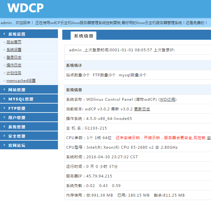Expand the 官网论坛 section arrow
This screenshot has height=204, width=211.
pyautogui.click(x=4, y=145)
